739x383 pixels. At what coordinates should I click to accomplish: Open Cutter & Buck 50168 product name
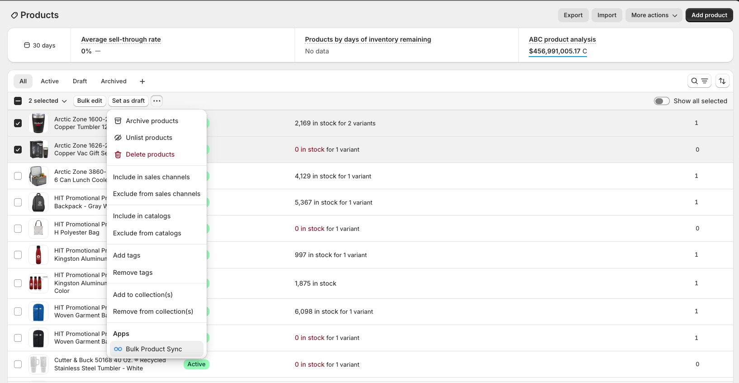[110, 364]
